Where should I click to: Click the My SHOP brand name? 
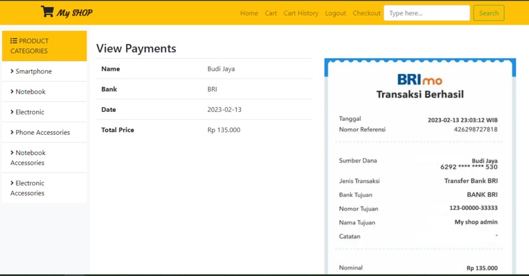(74, 13)
